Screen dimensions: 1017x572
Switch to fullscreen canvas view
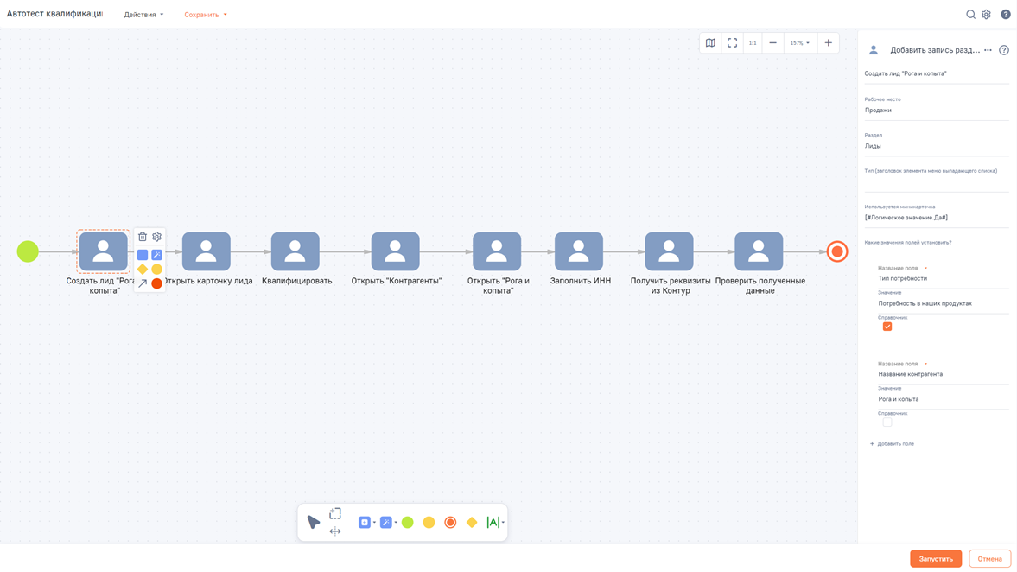pyautogui.click(x=732, y=43)
